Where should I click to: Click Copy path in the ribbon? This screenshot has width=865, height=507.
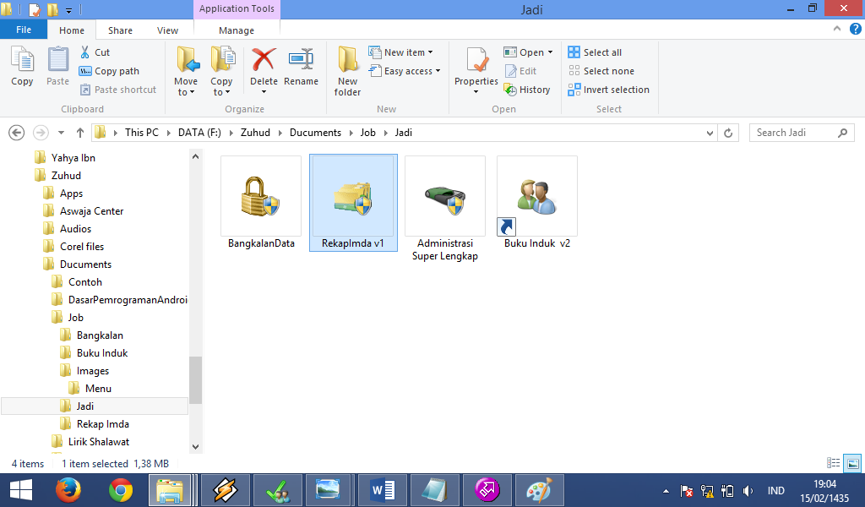pyautogui.click(x=109, y=71)
